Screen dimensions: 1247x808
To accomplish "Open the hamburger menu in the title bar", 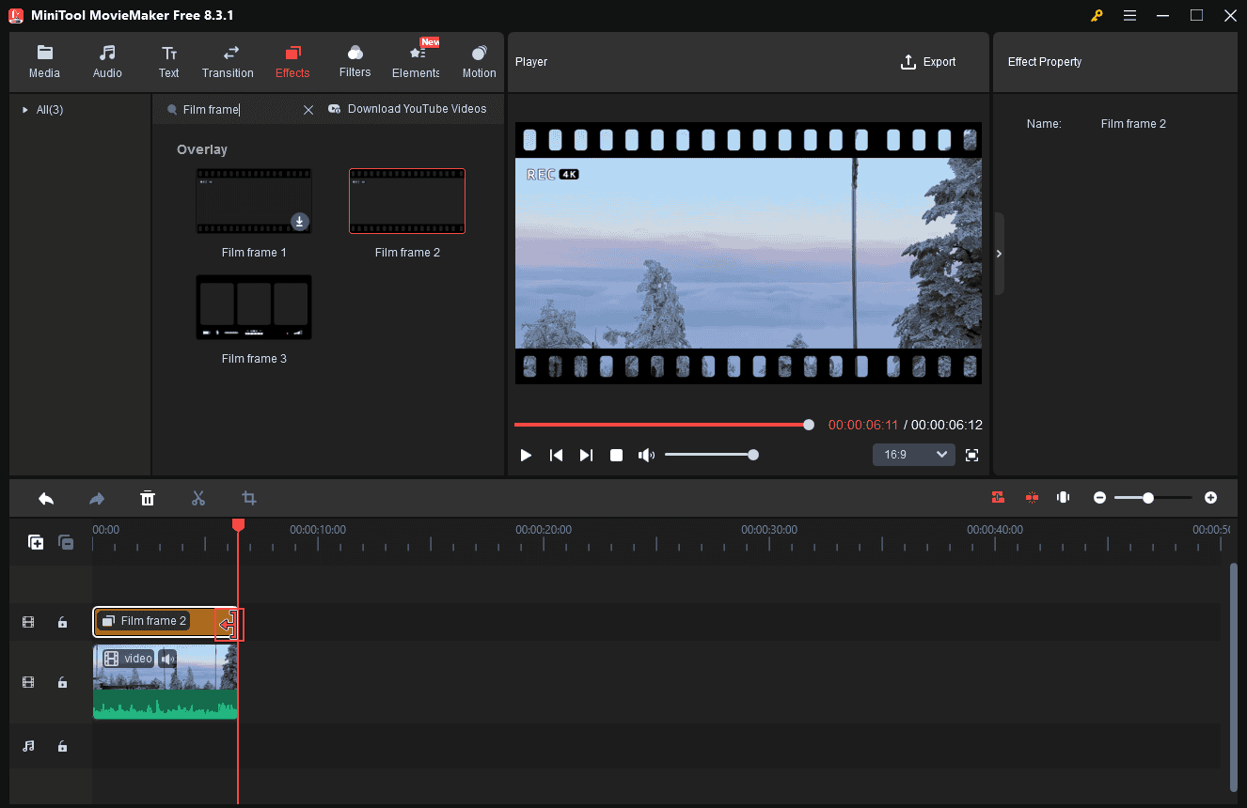I will pyautogui.click(x=1129, y=15).
